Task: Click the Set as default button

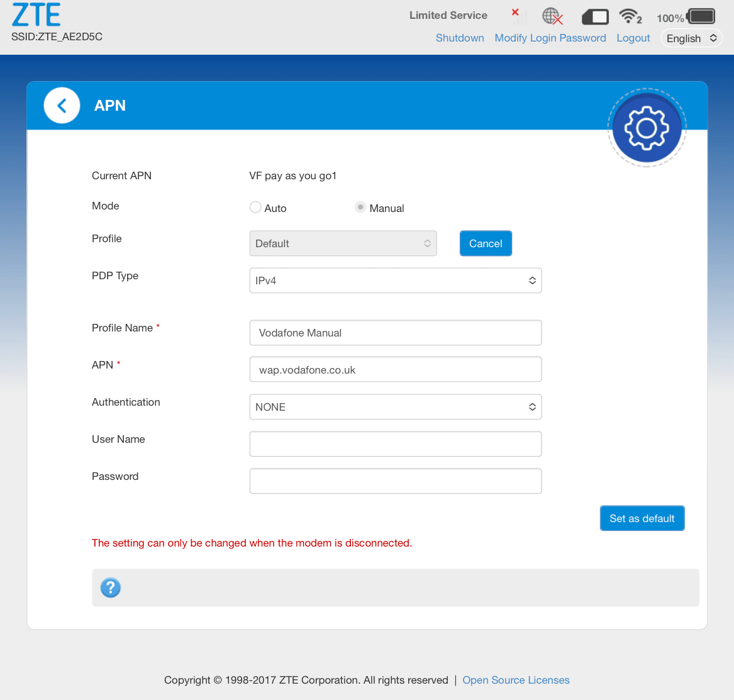Action: [642, 518]
